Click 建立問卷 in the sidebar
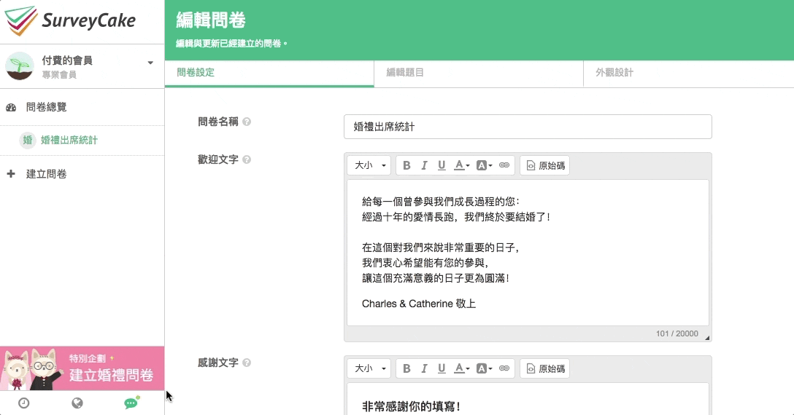This screenshot has height=415, width=794. [x=46, y=174]
